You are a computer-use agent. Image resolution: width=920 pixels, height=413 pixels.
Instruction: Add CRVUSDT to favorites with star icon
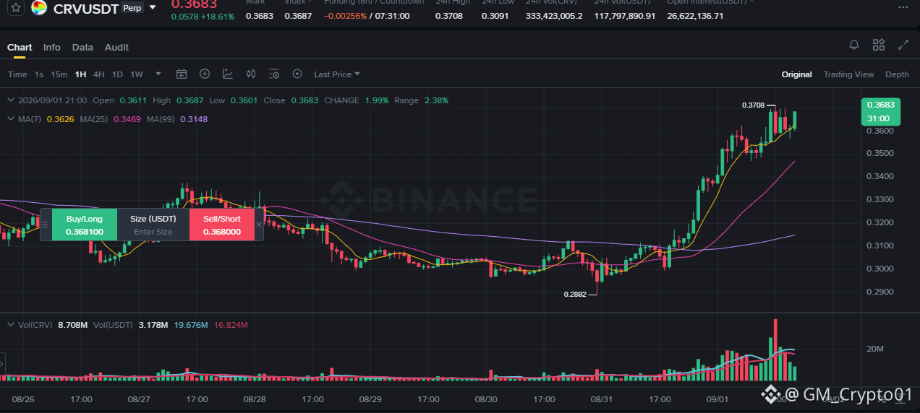[x=15, y=7]
